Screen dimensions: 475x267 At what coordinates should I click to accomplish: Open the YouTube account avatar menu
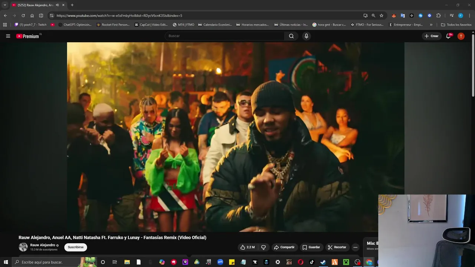pyautogui.click(x=461, y=36)
